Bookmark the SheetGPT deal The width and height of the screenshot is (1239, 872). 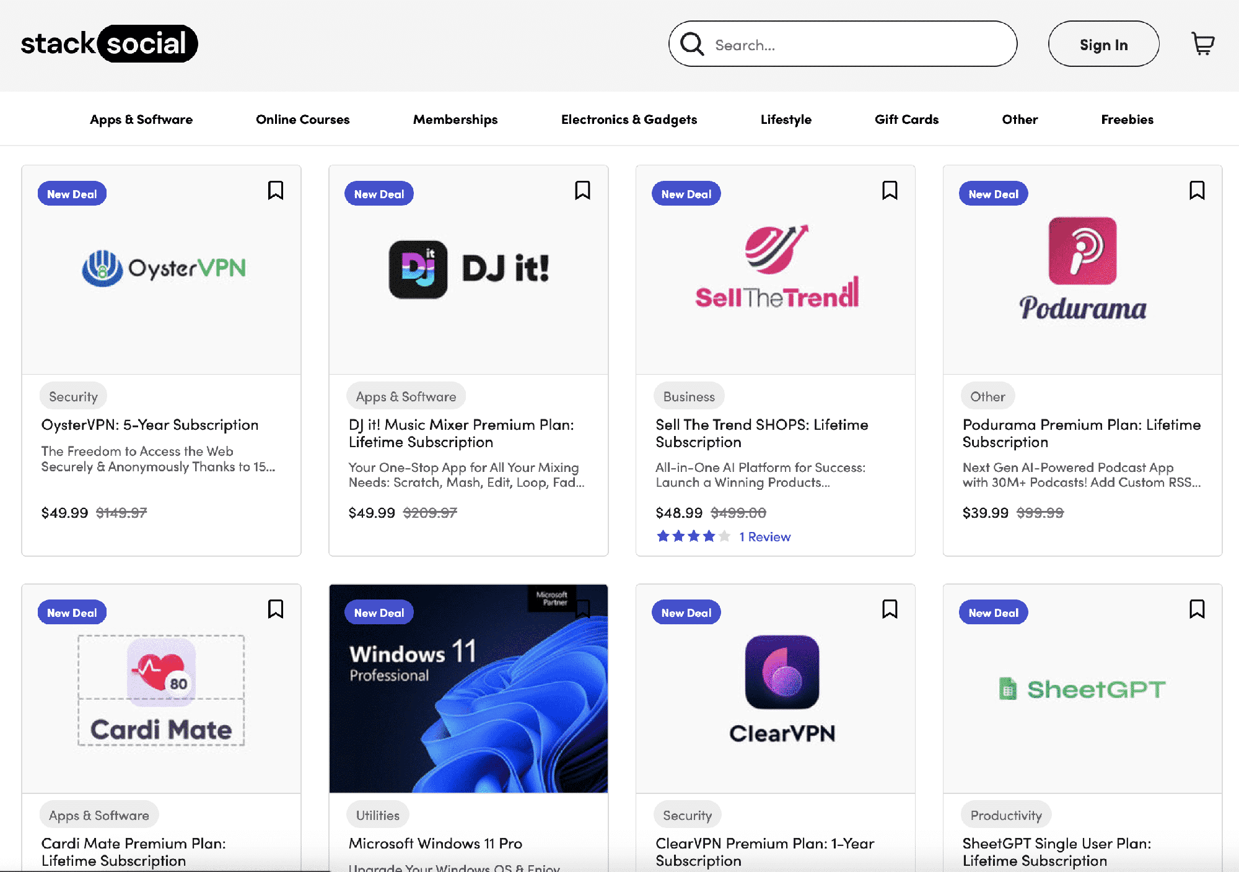(1197, 609)
